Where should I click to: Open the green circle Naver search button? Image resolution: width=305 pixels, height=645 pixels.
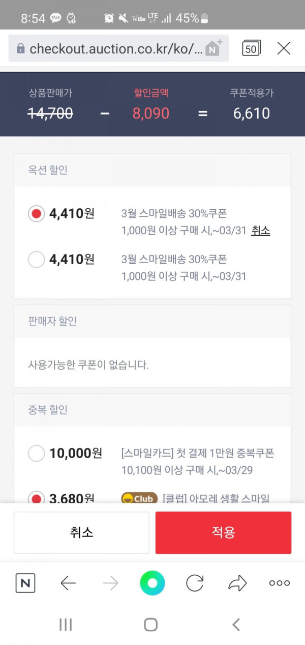(x=152, y=583)
